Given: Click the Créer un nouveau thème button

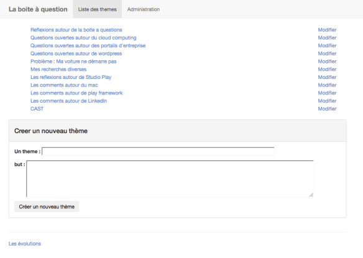Looking at the screenshot, I should [x=47, y=206].
